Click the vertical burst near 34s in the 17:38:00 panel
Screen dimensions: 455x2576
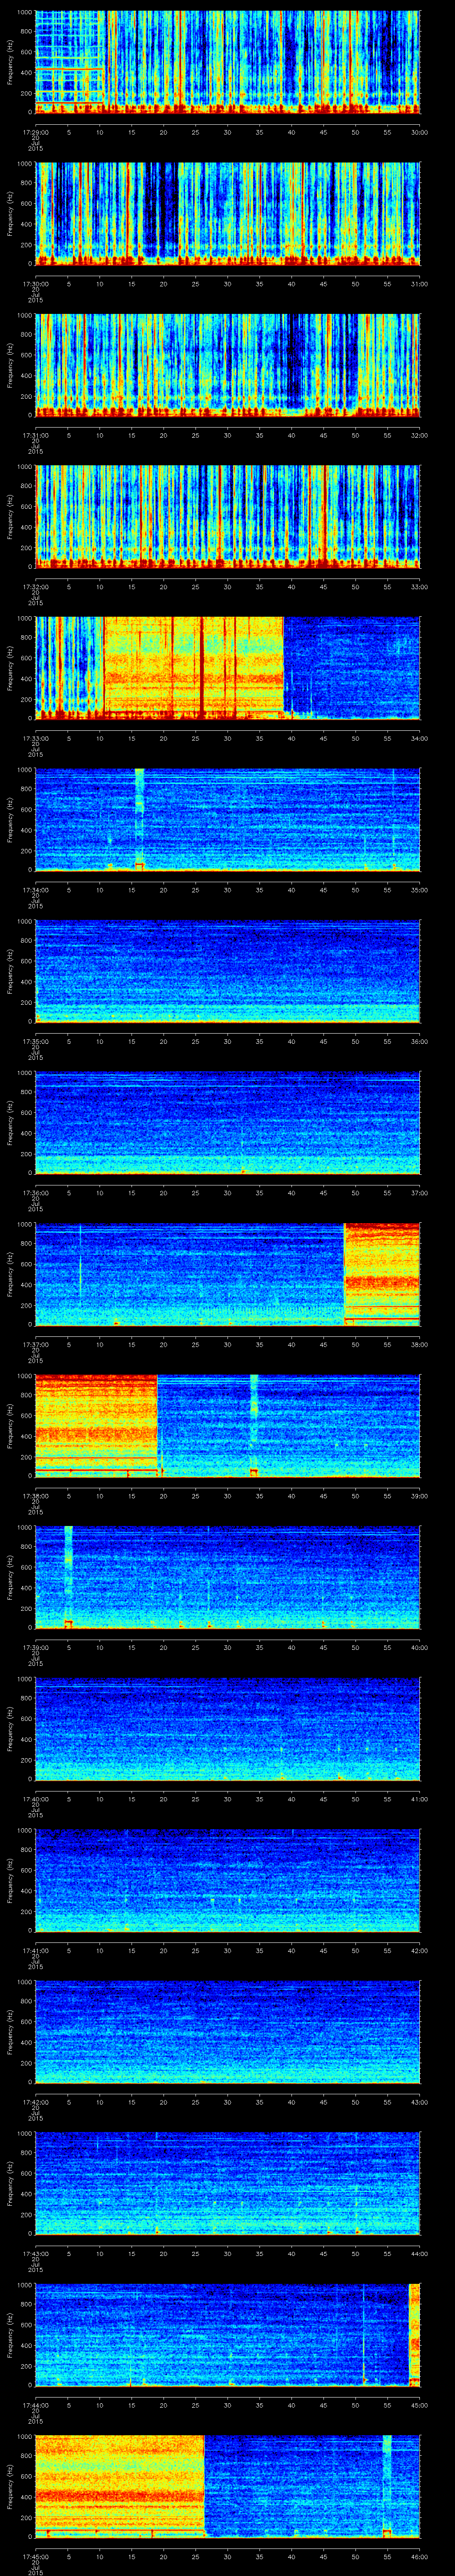[254, 1425]
